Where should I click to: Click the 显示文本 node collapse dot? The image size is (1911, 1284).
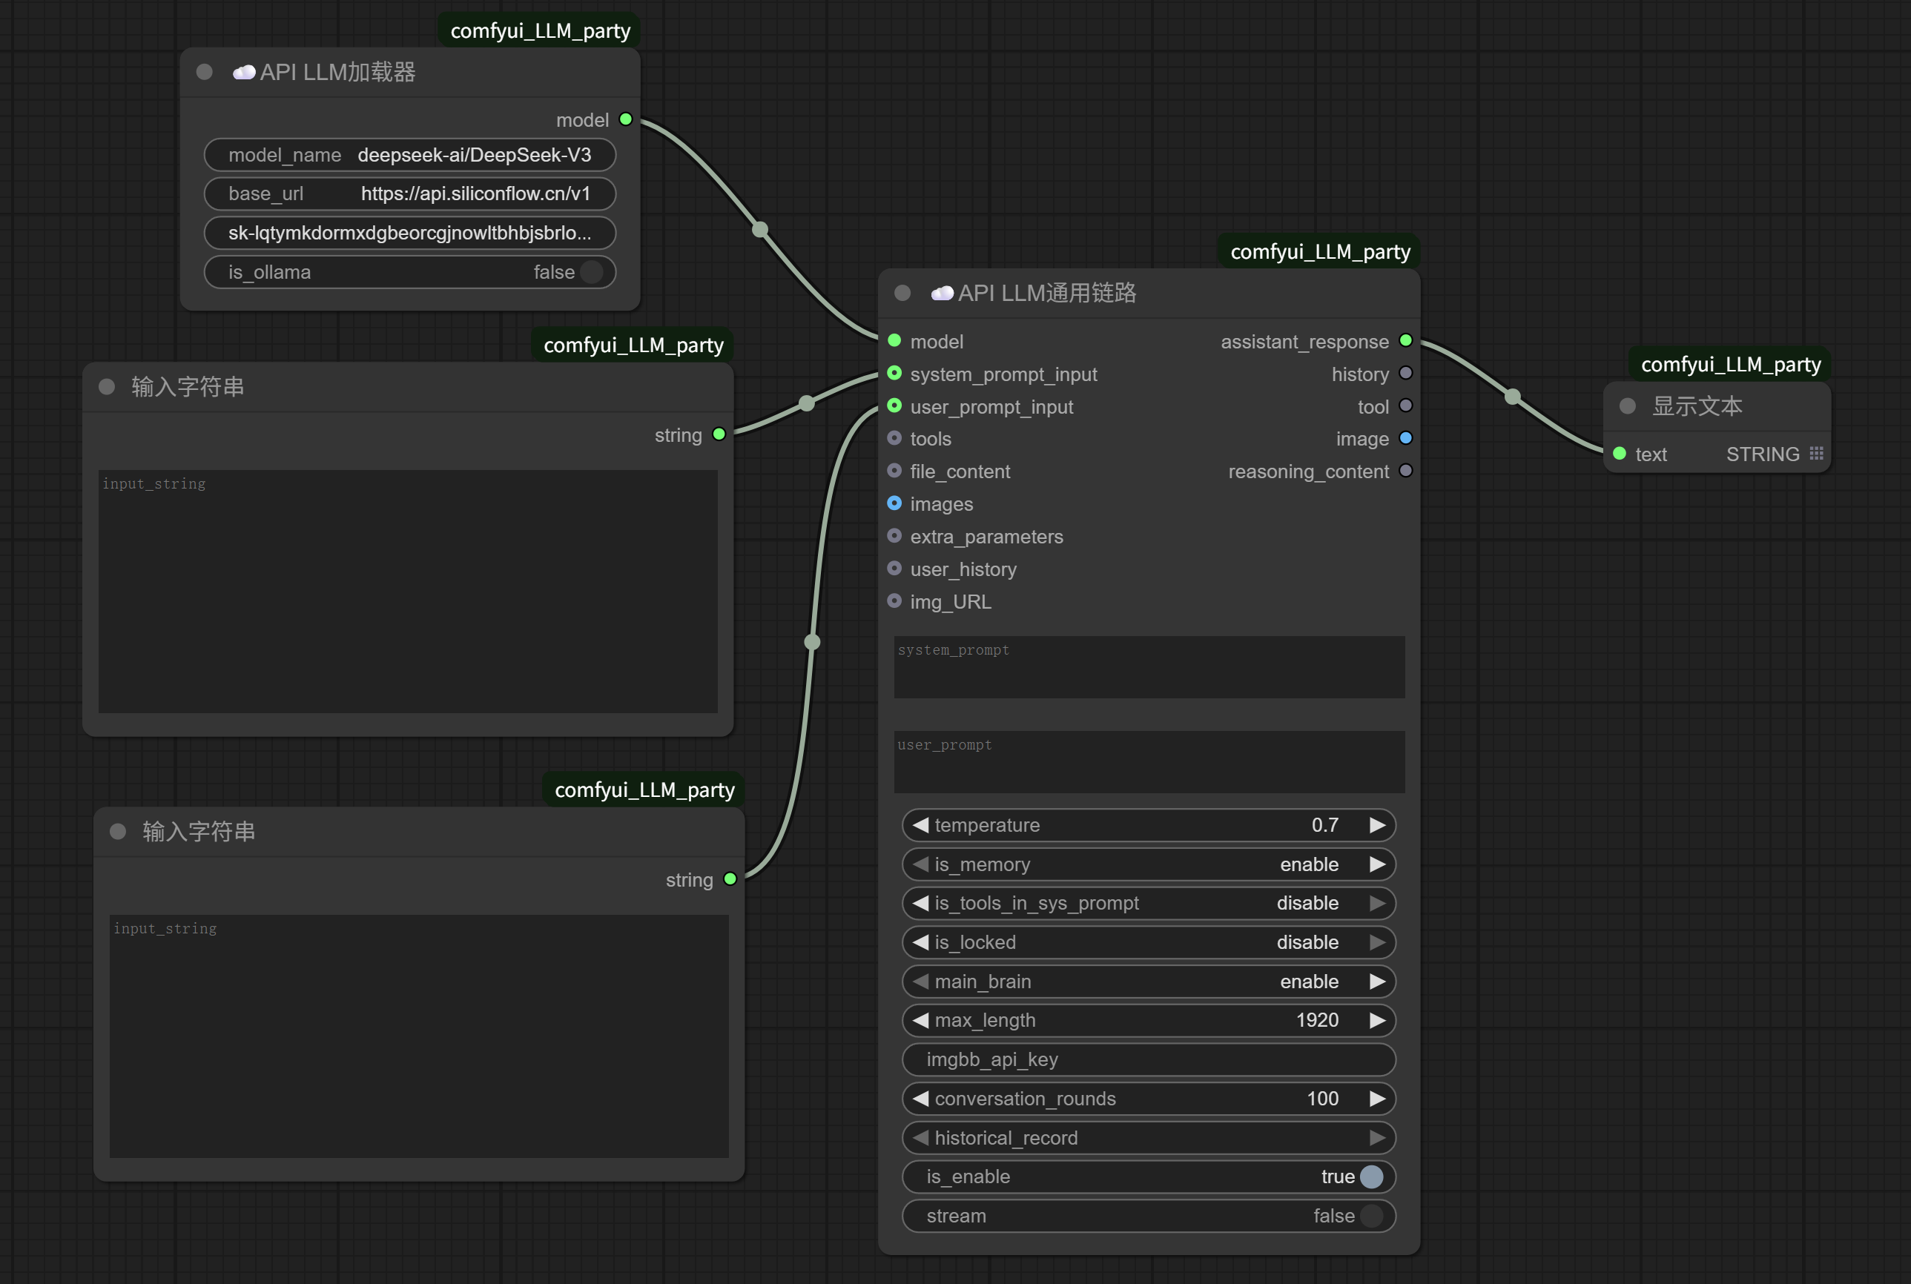pos(1628,406)
